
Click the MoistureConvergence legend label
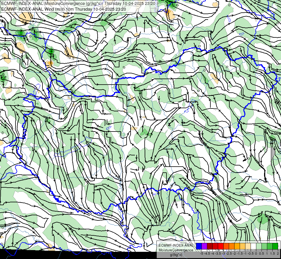tap(176, 250)
